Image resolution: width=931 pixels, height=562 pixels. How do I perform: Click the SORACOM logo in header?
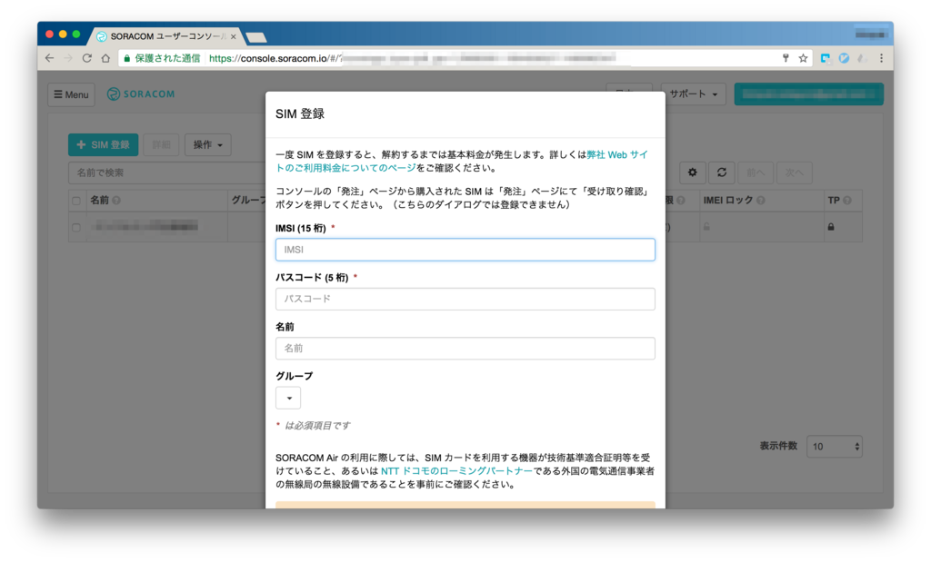[141, 94]
